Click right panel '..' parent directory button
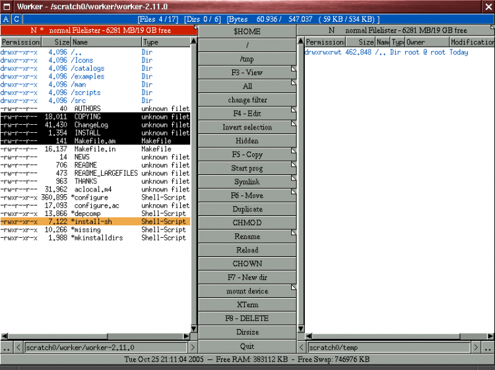This screenshot has height=370, width=495. point(488,347)
